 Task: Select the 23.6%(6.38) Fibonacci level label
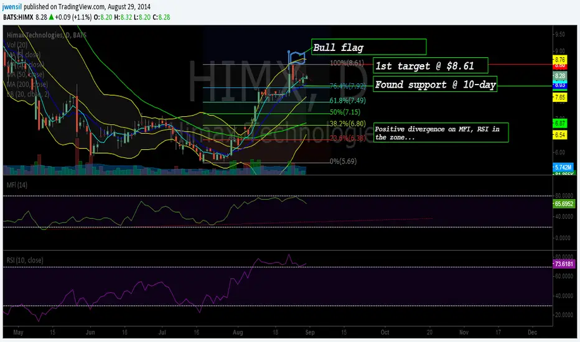pos(347,138)
